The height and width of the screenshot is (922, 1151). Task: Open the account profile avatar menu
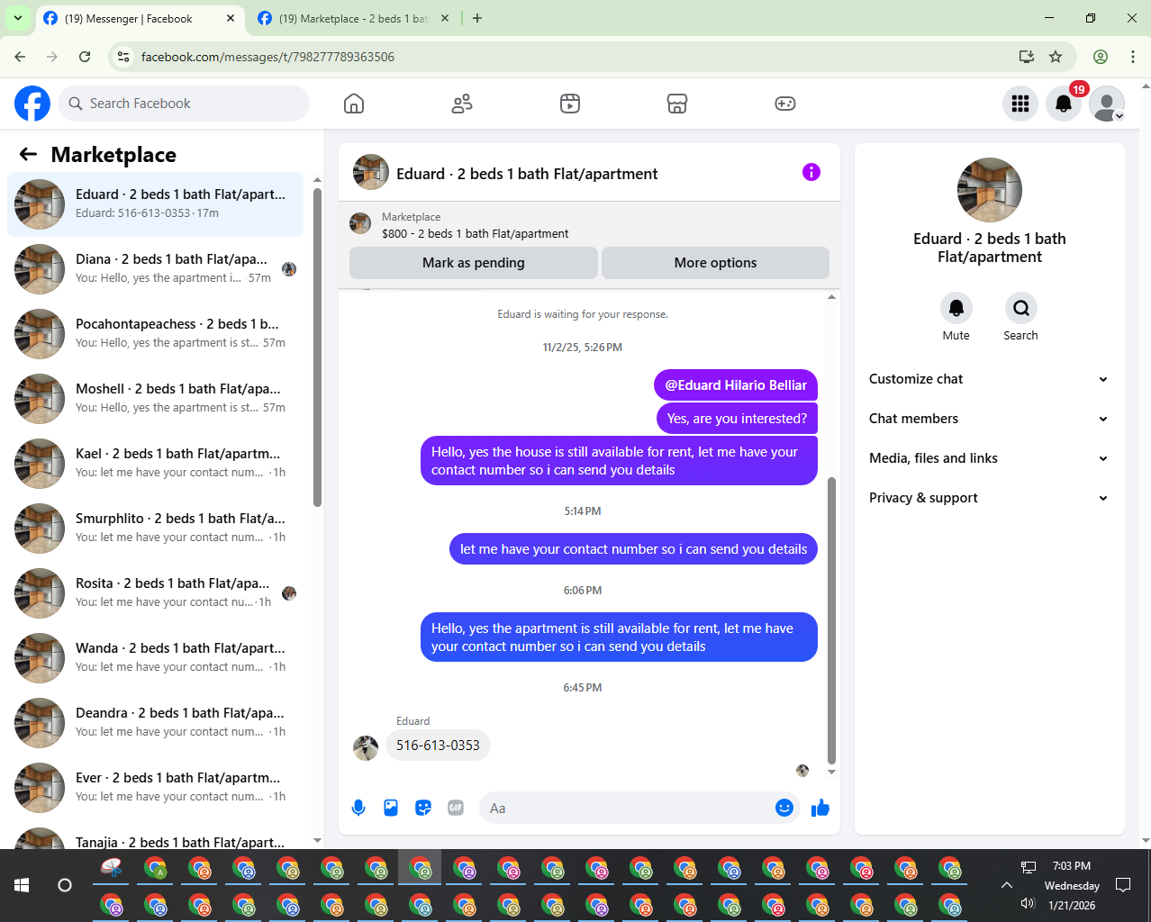pos(1107,104)
